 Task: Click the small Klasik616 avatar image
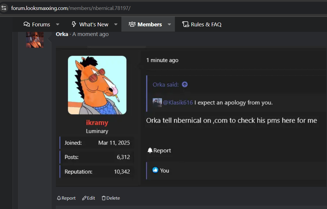click(x=157, y=102)
